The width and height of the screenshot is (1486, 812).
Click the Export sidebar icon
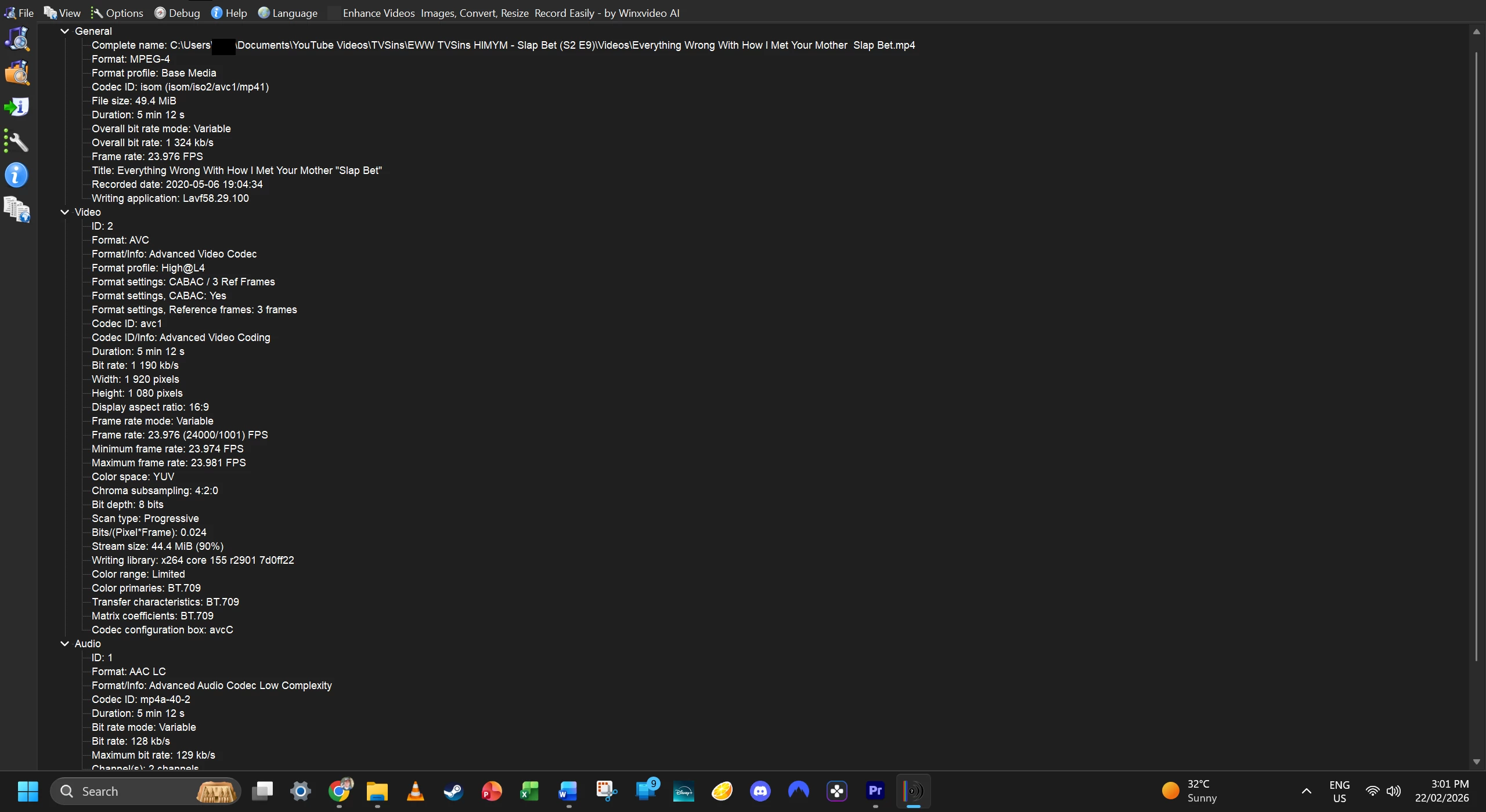point(17,107)
